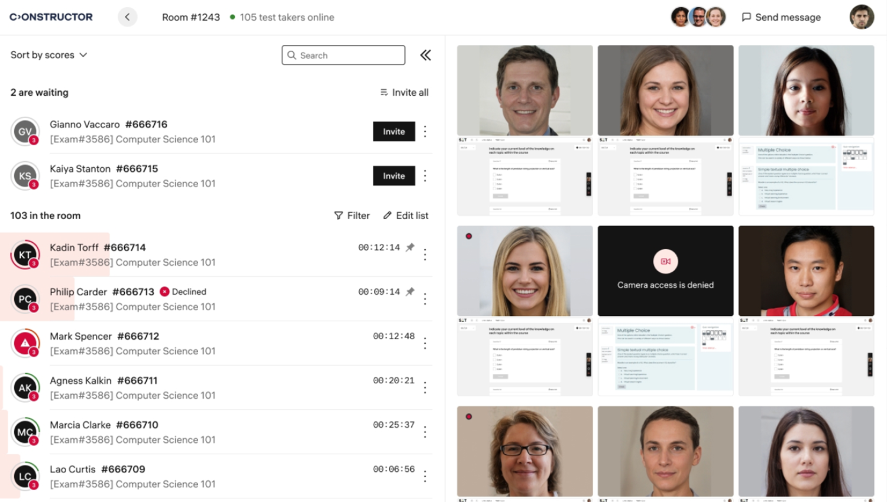887x502 pixels.
Task: Open the screen share under camera denied tile
Action: point(666,357)
